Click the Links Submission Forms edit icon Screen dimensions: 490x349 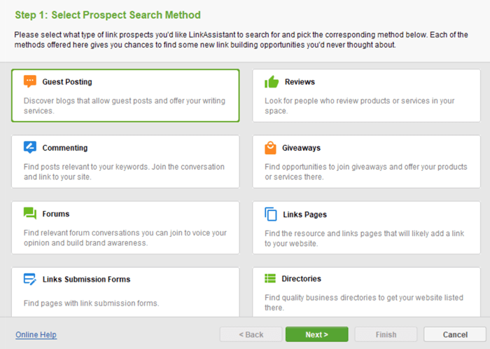click(x=29, y=279)
